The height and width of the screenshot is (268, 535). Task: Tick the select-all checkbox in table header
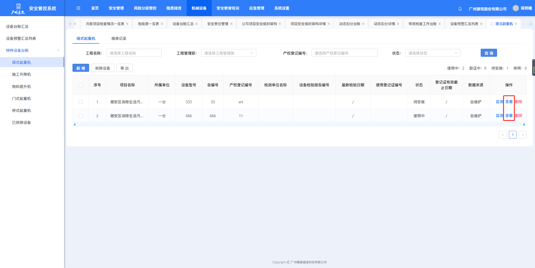[81, 85]
